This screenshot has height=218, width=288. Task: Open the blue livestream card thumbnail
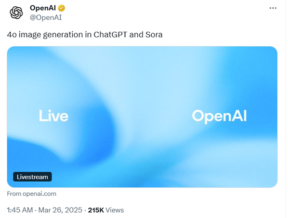[x=142, y=117]
